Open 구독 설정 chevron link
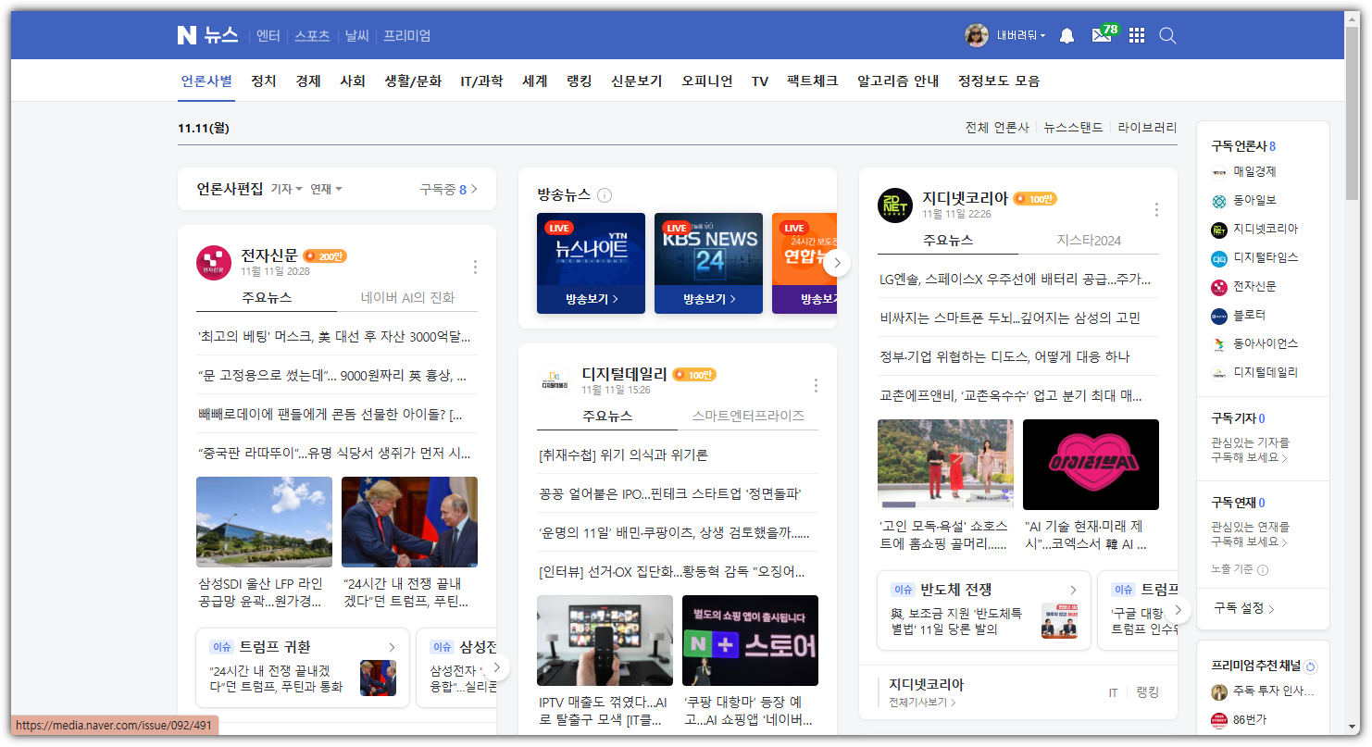Image resolution: width=1372 pixels, height=747 pixels. coord(1244,608)
